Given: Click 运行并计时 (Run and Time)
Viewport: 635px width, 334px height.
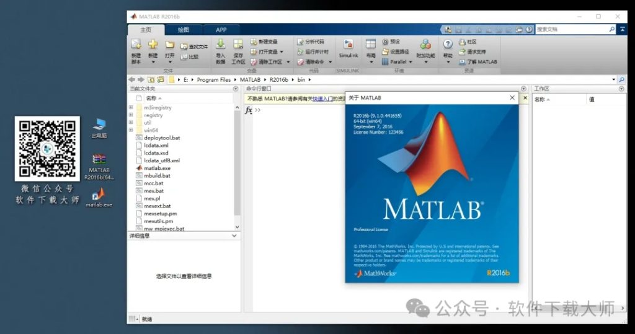Looking at the screenshot, I should coord(313,52).
